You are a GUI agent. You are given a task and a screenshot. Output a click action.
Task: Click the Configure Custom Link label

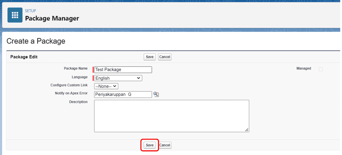(69, 85)
